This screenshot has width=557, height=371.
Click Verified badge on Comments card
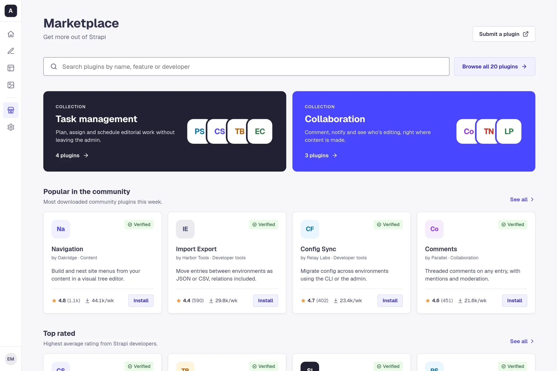(513, 225)
